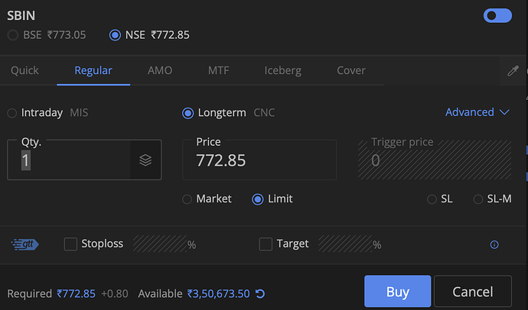Click the Stoploss percentage field
This screenshot has height=310, width=528.
[160, 244]
